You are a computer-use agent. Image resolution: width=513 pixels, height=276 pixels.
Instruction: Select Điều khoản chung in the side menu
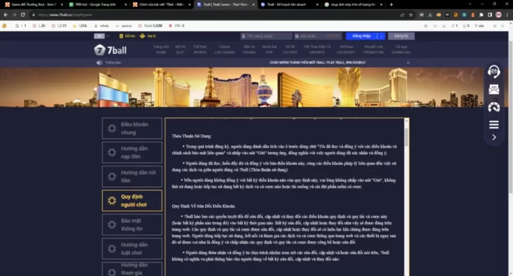[132, 128]
